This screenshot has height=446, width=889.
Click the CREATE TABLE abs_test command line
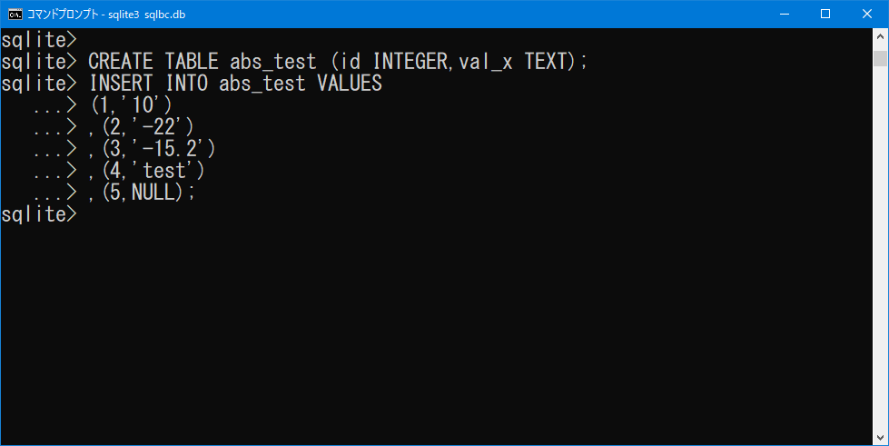[x=339, y=61]
